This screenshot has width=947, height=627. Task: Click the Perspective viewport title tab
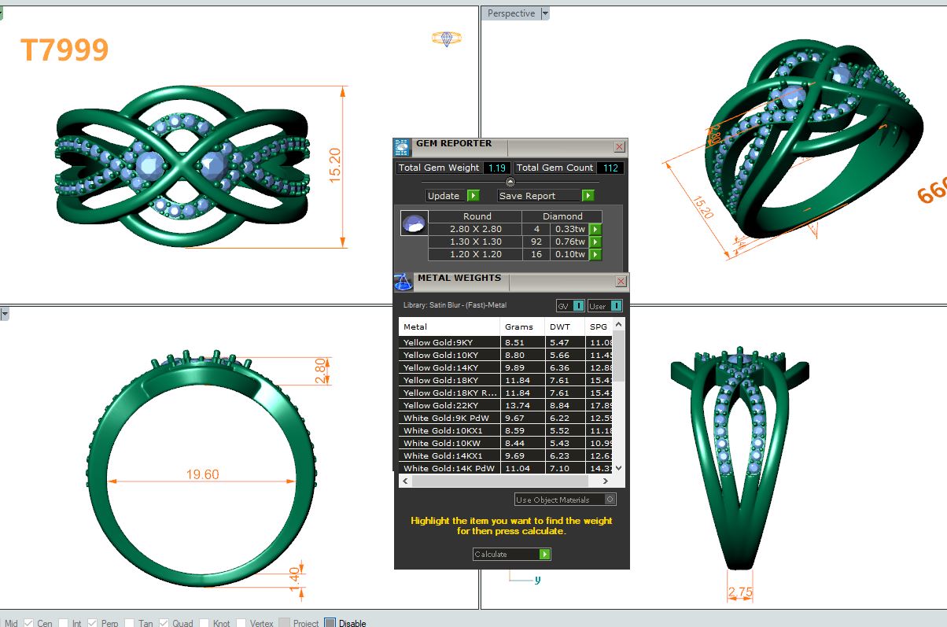[x=510, y=13]
